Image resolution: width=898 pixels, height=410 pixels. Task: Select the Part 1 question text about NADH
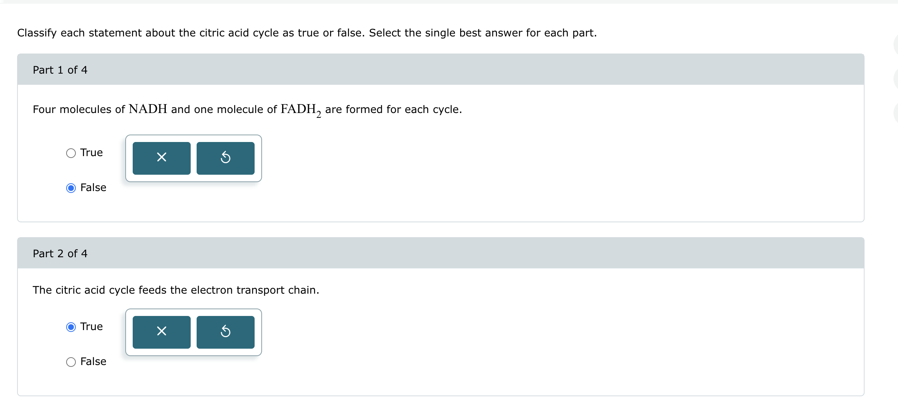(x=246, y=109)
